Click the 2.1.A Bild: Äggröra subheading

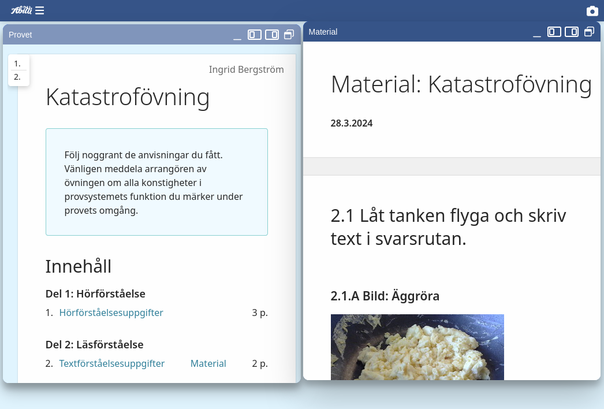click(385, 296)
